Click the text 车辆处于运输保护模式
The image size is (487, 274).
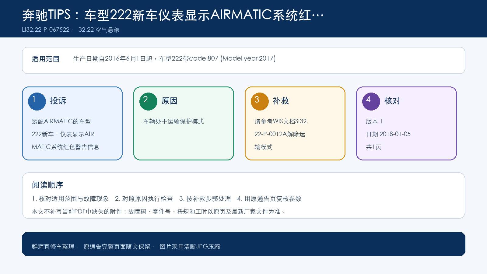point(173,121)
